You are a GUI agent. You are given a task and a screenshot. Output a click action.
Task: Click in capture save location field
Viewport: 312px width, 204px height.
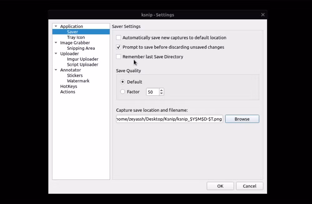(x=169, y=119)
